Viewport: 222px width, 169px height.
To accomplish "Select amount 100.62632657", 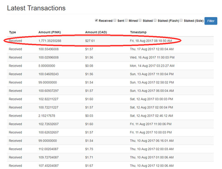I will coord(49,132).
